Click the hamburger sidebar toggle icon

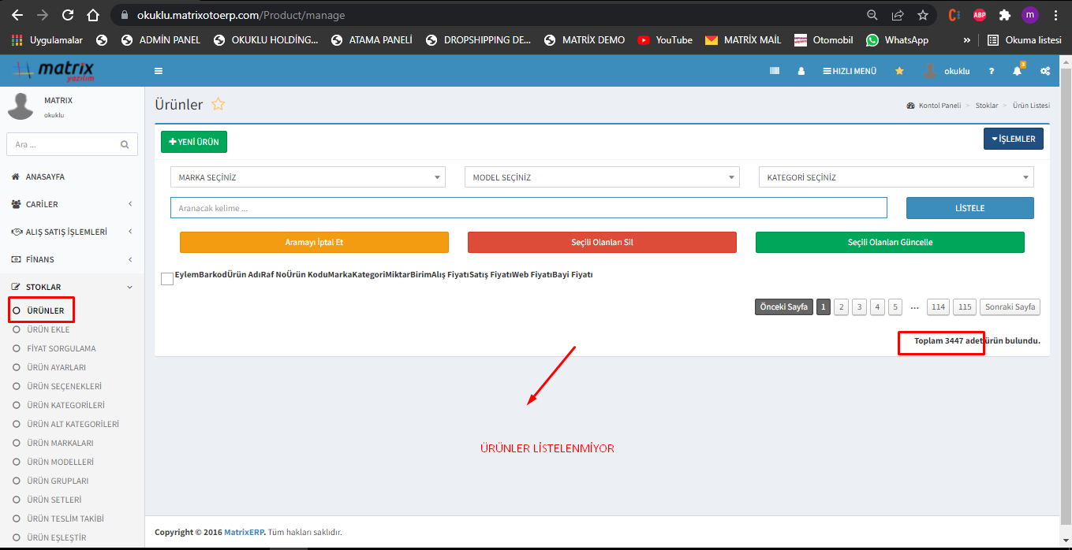point(159,71)
